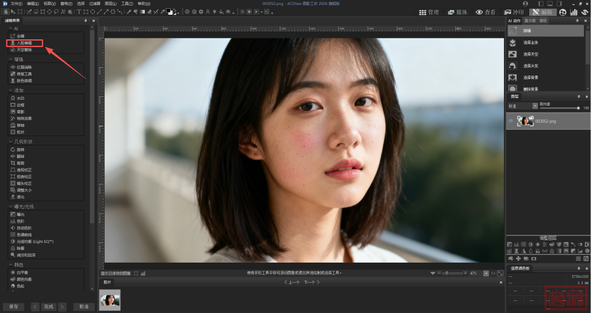Collapse the AI filter group

click(10, 28)
